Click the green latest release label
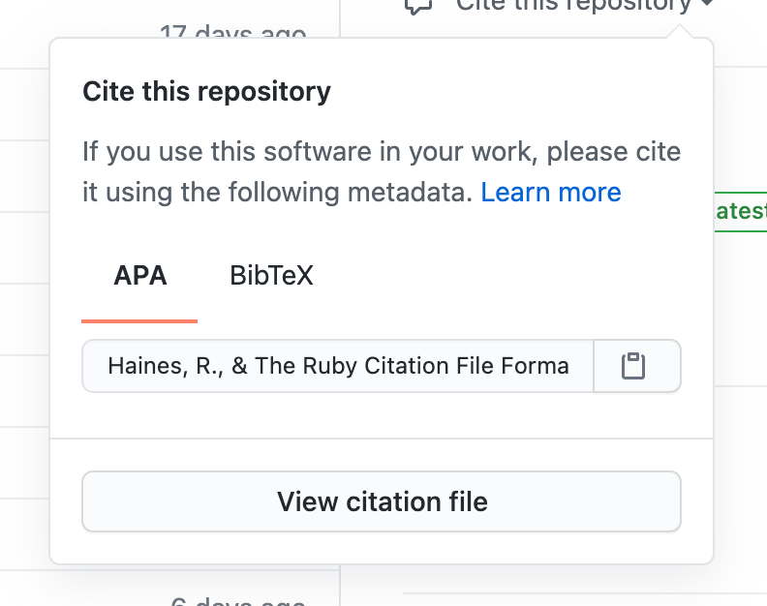 pos(741,210)
